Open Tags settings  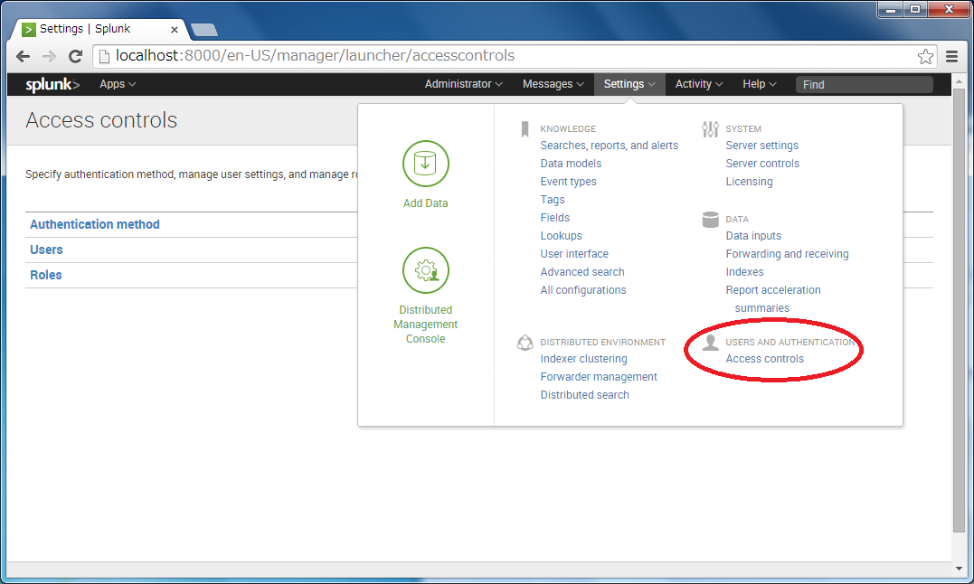[x=553, y=199]
